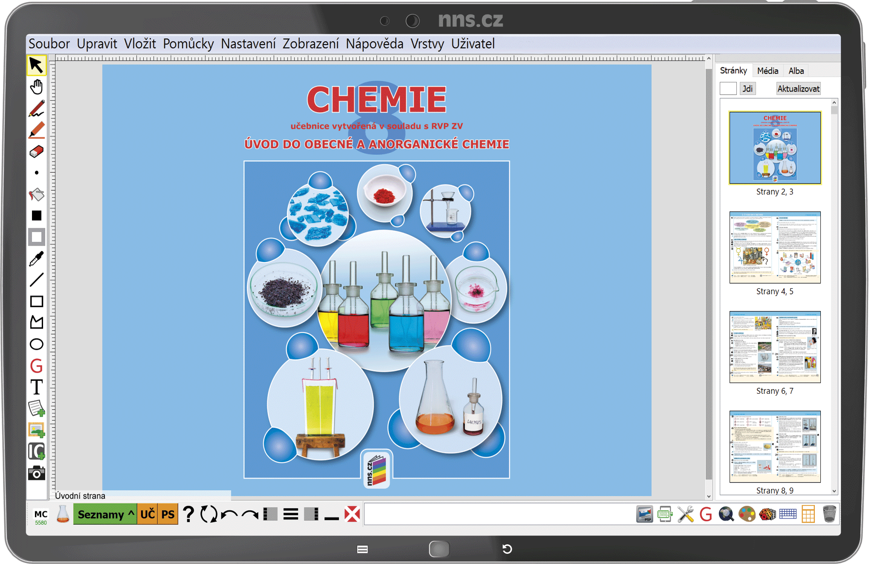
Task: Click the trash bin icon
Action: coord(829,514)
